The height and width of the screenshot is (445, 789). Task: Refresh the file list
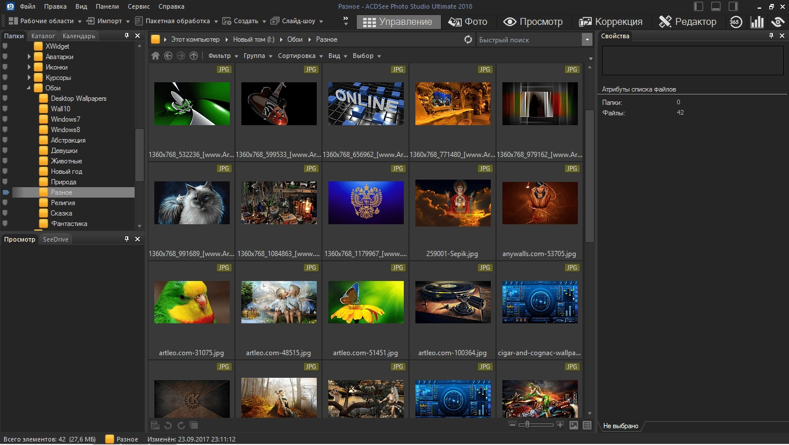468,39
